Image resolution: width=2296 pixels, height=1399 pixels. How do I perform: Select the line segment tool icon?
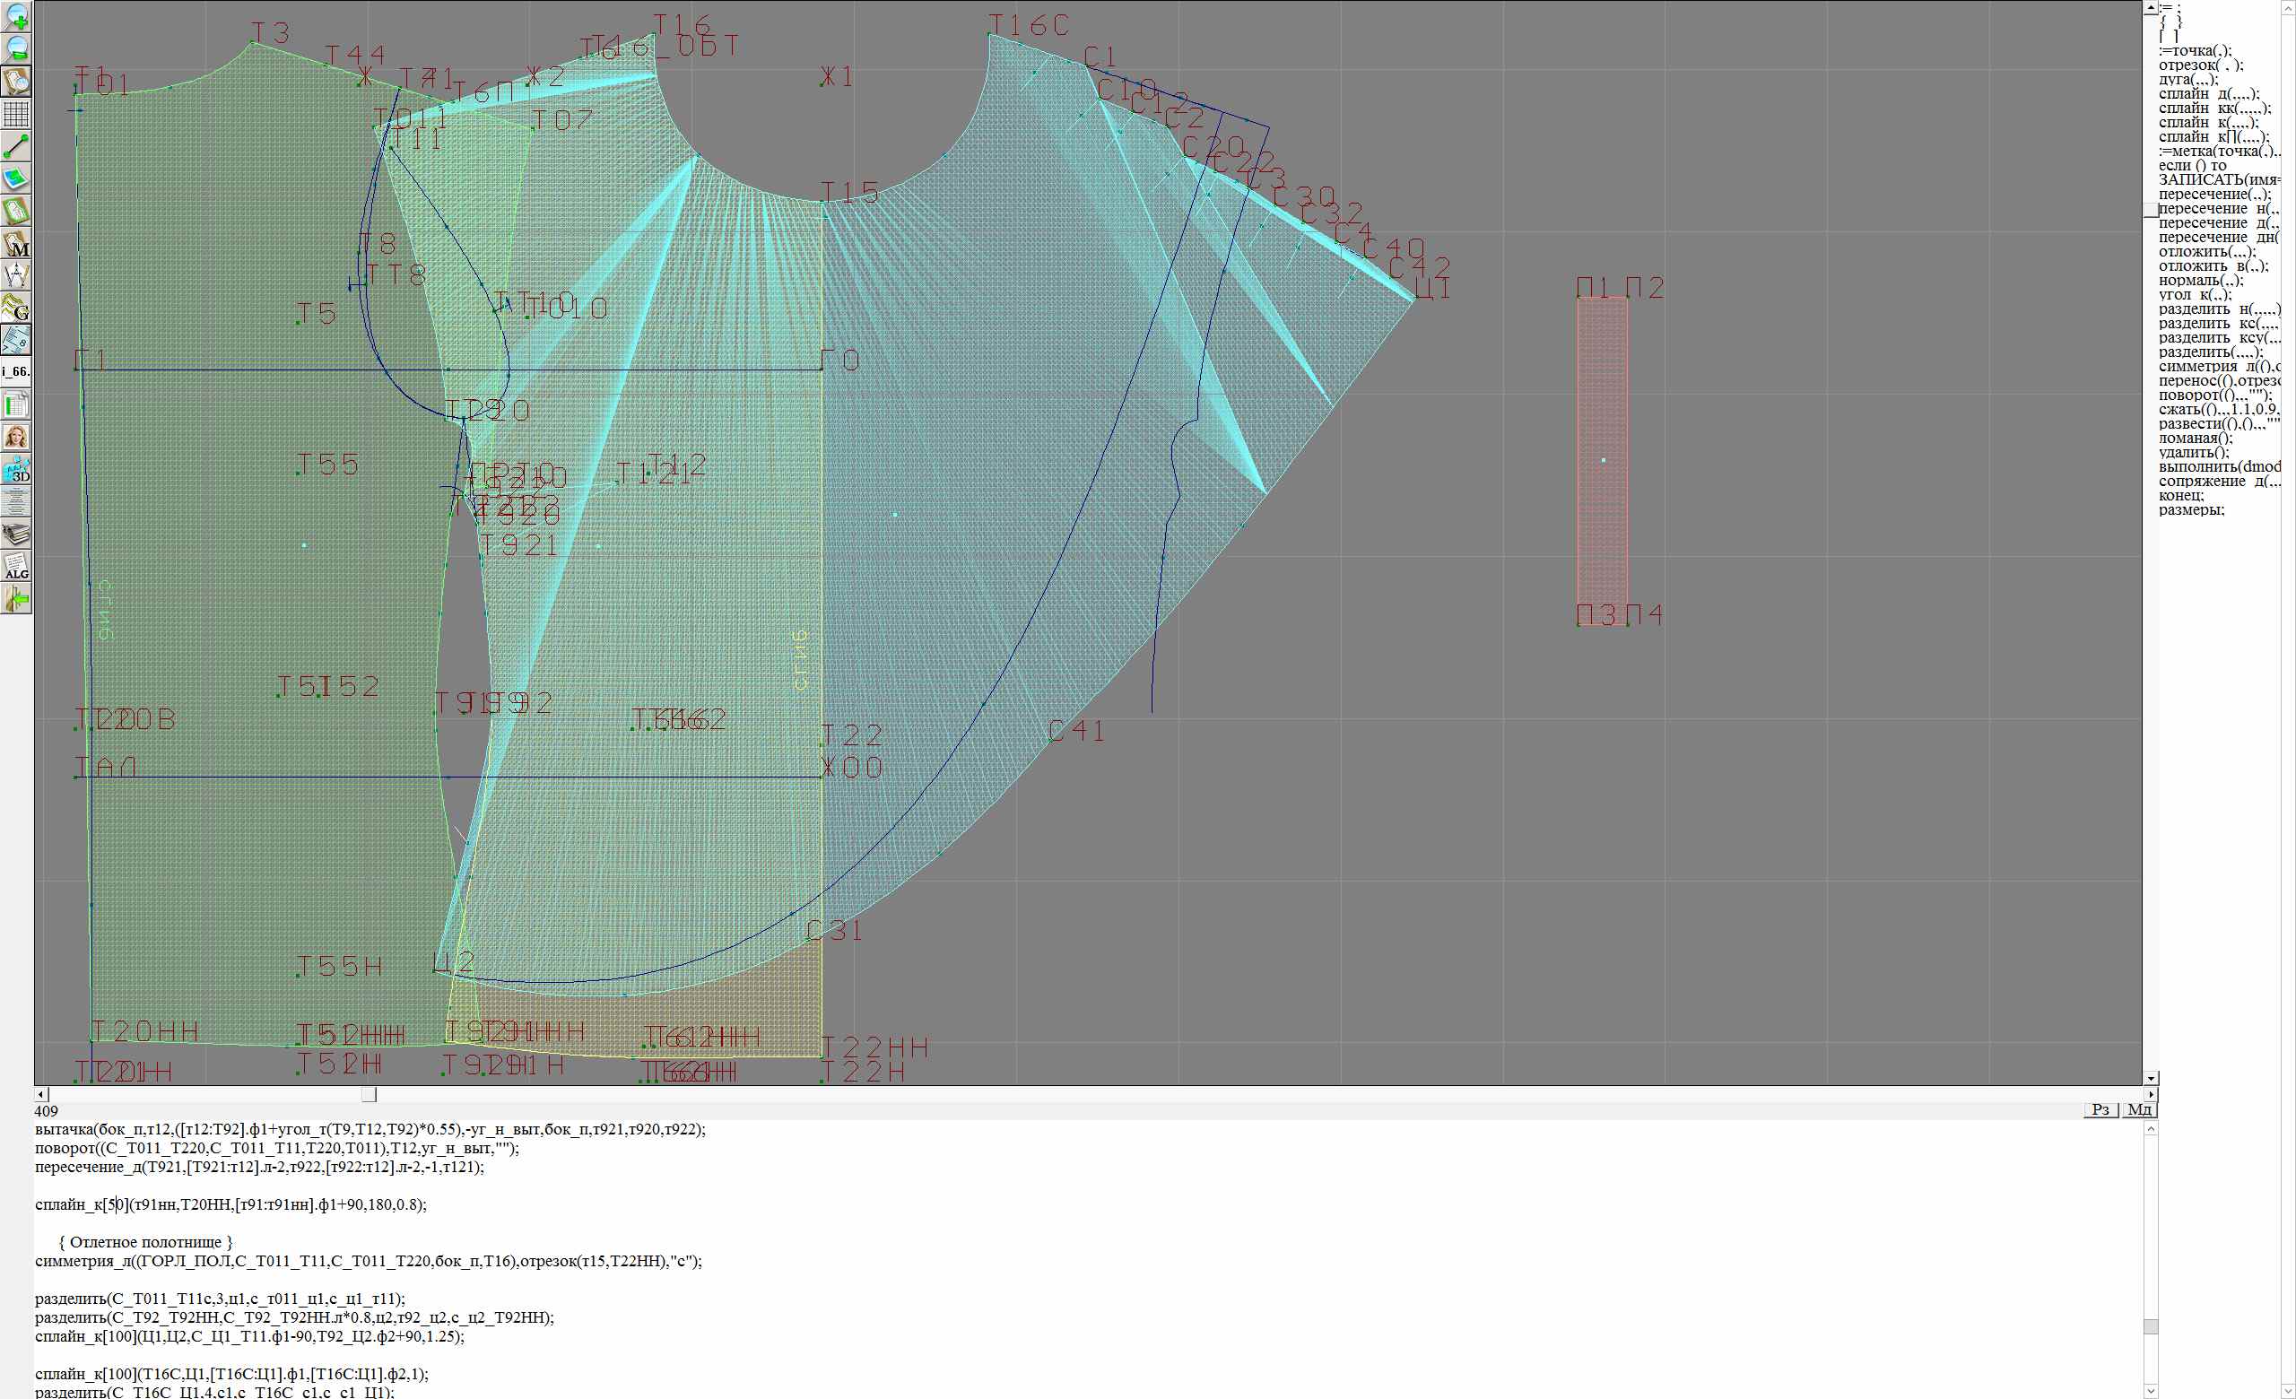point(17,146)
